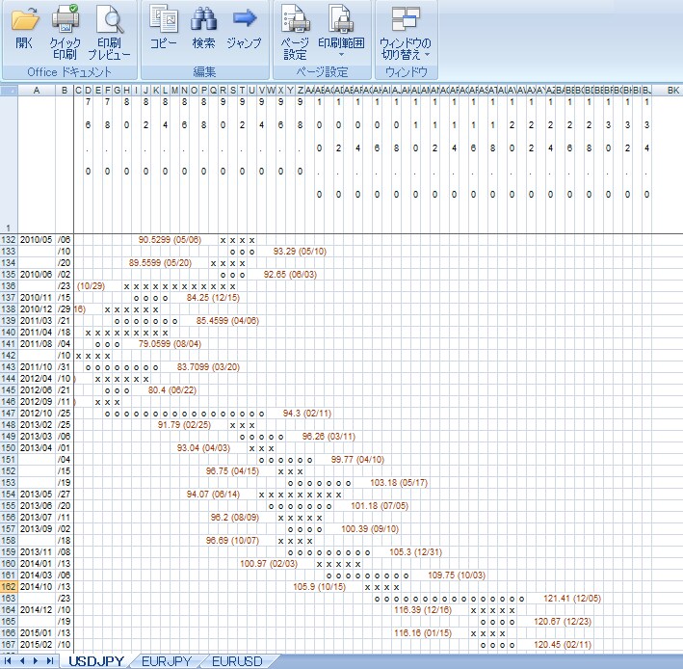Expand the Print Range dropdown arrow

pyautogui.click(x=341, y=55)
